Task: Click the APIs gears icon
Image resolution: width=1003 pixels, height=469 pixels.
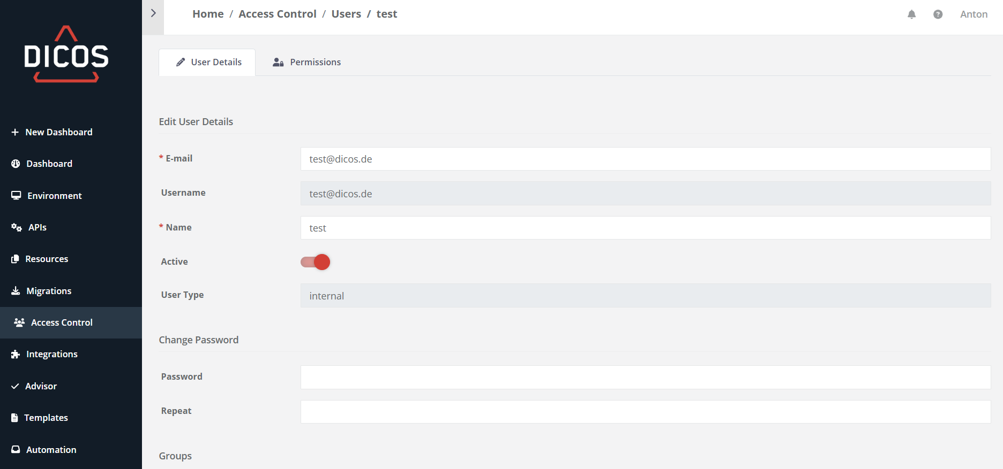Action: pos(17,227)
